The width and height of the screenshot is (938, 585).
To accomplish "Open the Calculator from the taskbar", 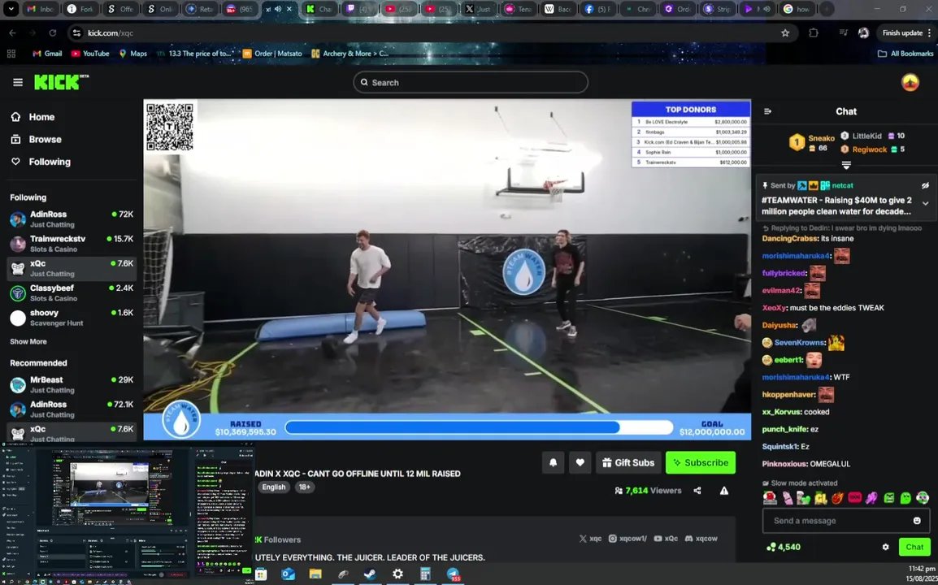I will click(425, 574).
